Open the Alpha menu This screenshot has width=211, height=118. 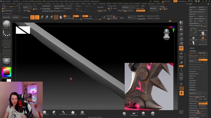click(4, 4)
